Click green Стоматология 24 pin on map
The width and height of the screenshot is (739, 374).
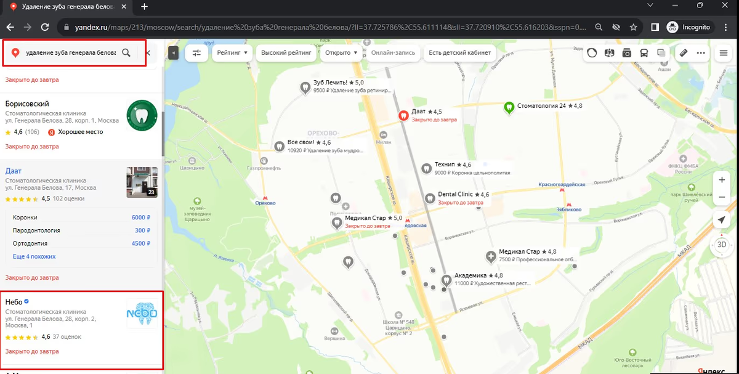click(509, 107)
